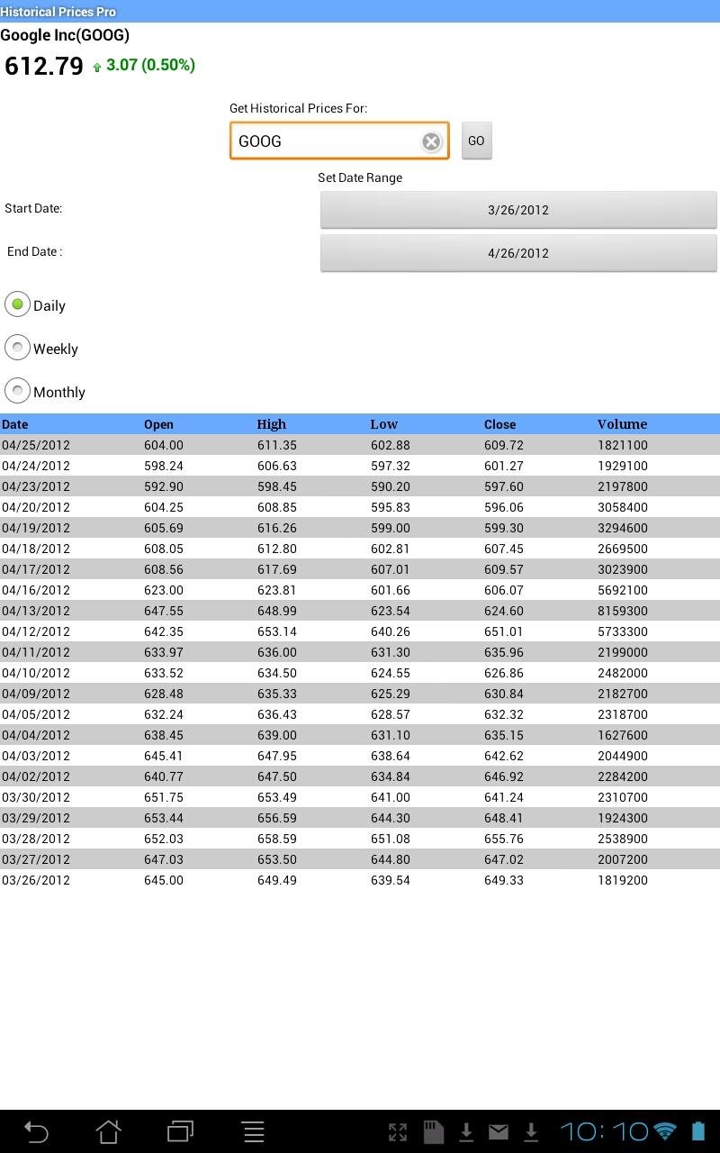Tap the 04/18/2012 date cell
This screenshot has height=1153, width=720.
click(x=36, y=549)
